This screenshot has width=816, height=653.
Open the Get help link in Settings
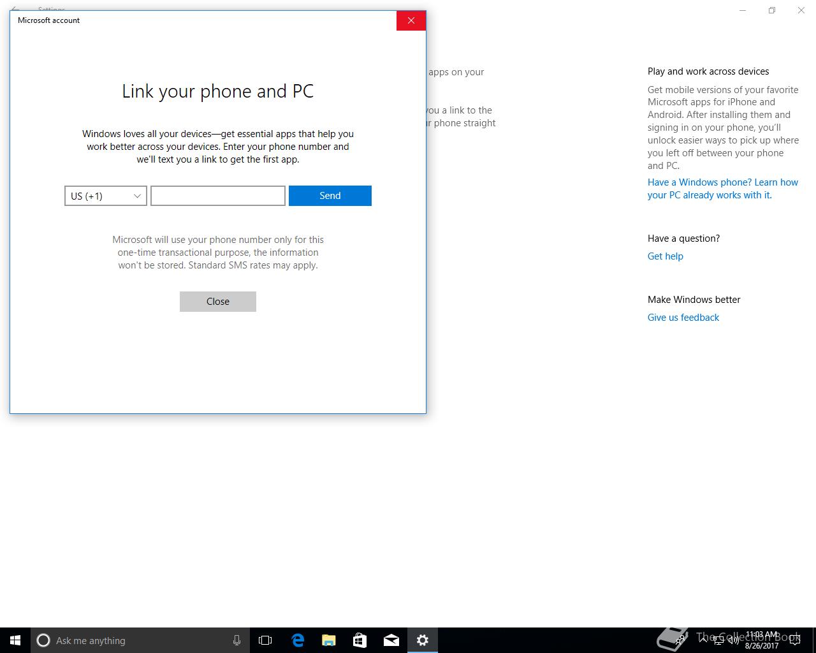coord(666,256)
